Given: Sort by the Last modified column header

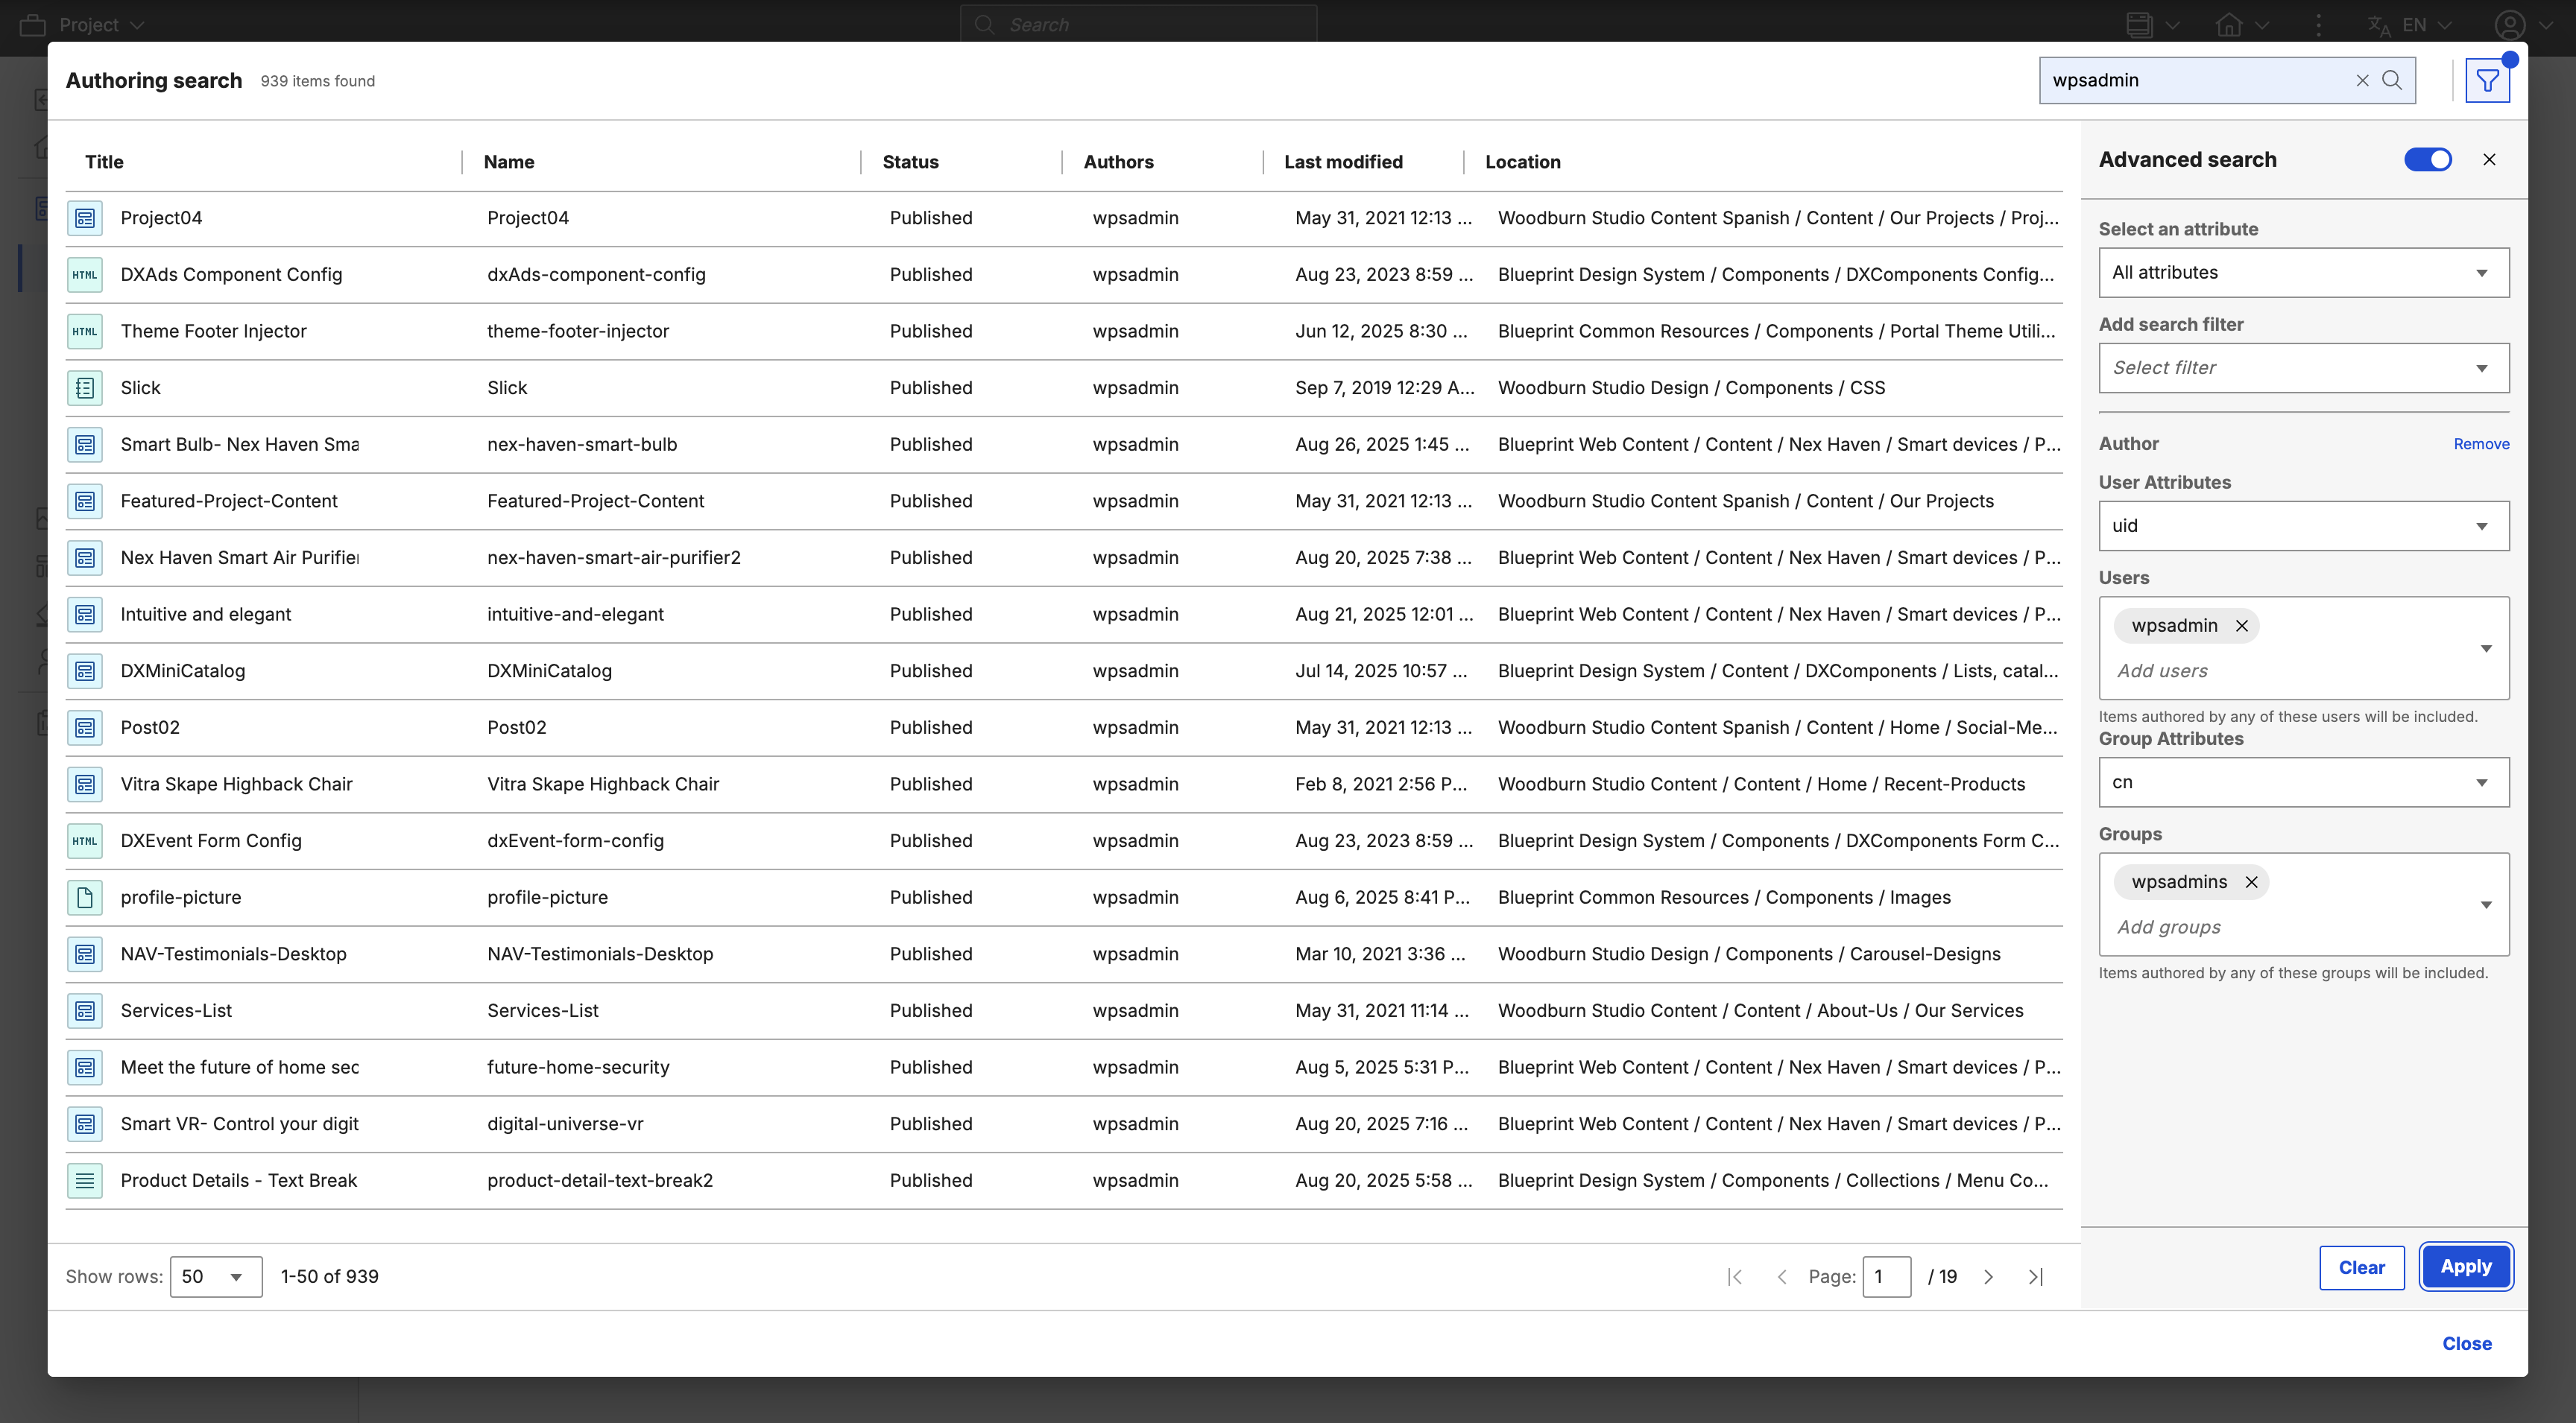Looking at the screenshot, I should pos(1343,162).
